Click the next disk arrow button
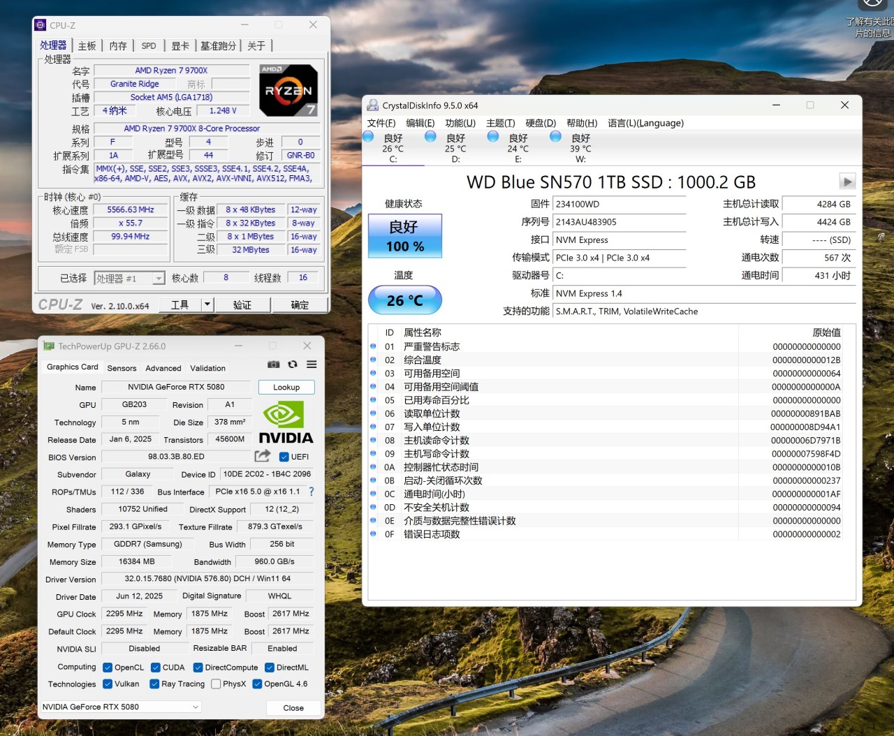 click(x=847, y=182)
